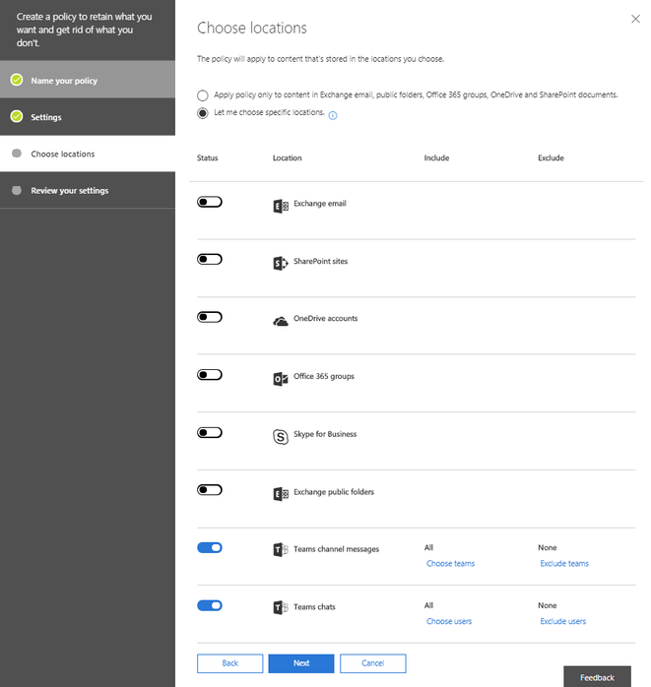
Task: Open info tooltip next to specific locations
Action: click(x=333, y=115)
